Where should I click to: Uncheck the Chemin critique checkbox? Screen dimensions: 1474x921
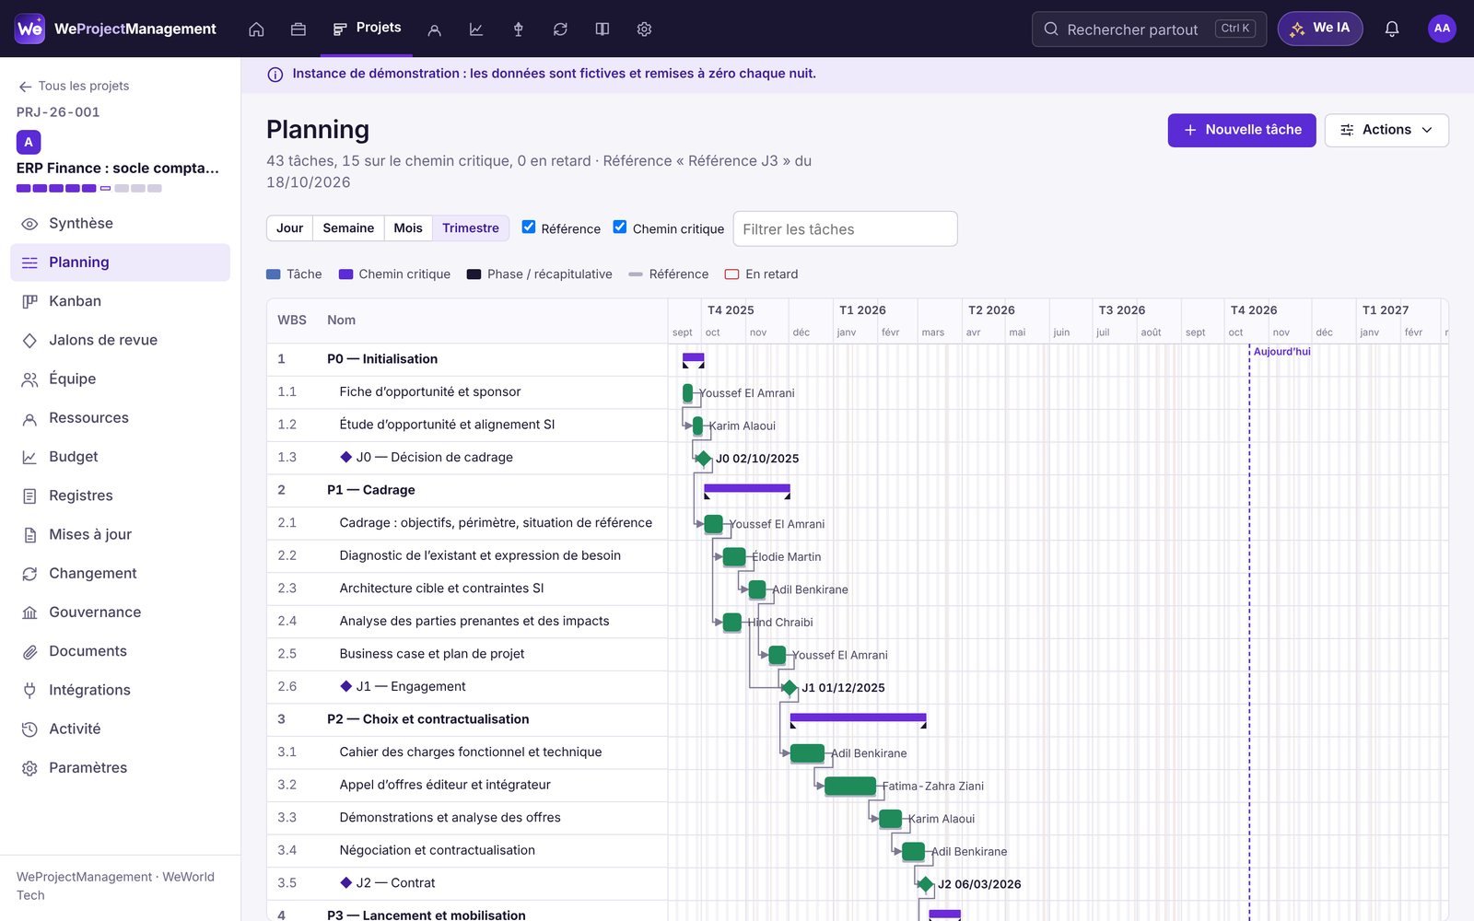(x=620, y=227)
